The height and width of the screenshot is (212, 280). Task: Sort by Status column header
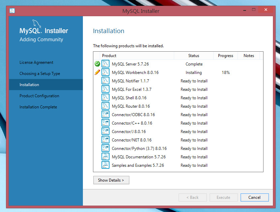click(x=194, y=56)
